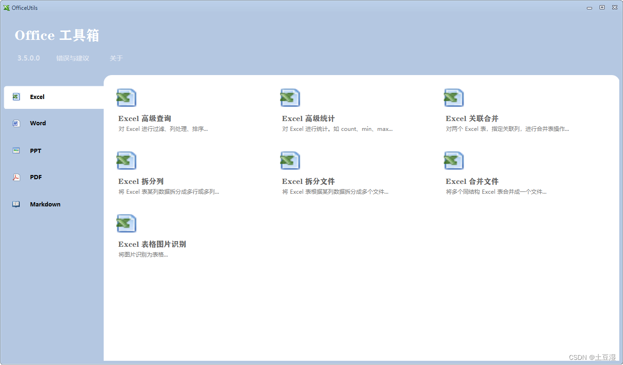This screenshot has height=365, width=623.
Task: Click the 3.5.0.0 version number
Action: (x=29, y=58)
